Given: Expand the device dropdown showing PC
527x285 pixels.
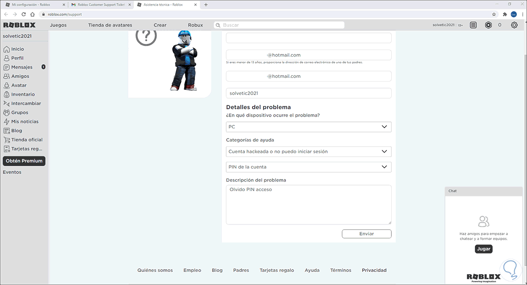Looking at the screenshot, I should click(309, 127).
